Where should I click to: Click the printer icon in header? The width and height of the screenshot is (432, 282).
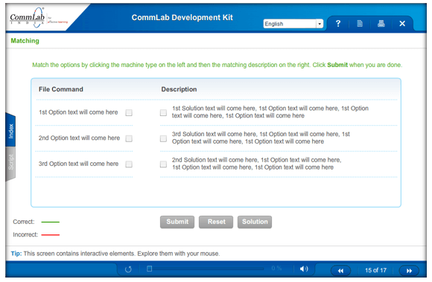tap(381, 24)
